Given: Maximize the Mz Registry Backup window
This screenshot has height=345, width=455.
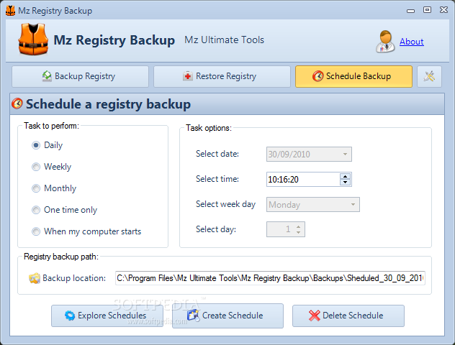Looking at the screenshot, I should click(x=427, y=10).
